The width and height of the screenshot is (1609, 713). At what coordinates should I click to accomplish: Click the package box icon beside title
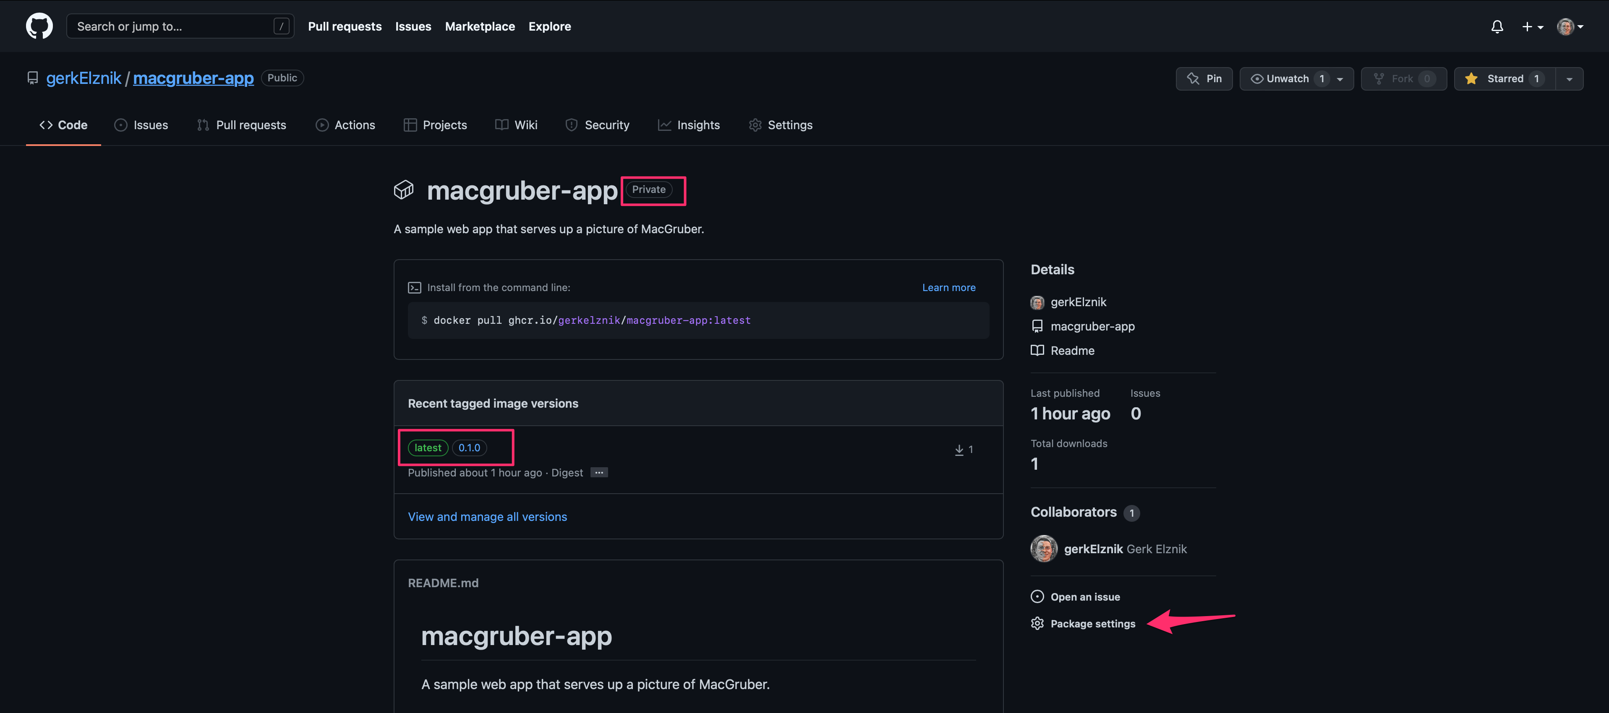click(x=403, y=190)
